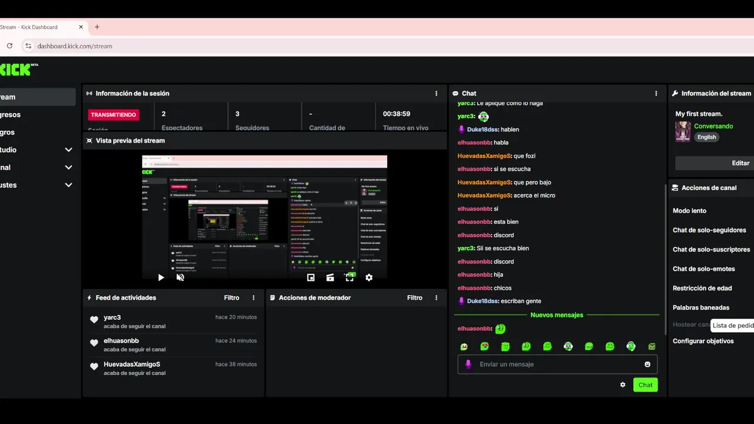Viewport: 754px width, 424px height.
Task: Open picture-in-picture for the stream preview
Action: pos(311,277)
